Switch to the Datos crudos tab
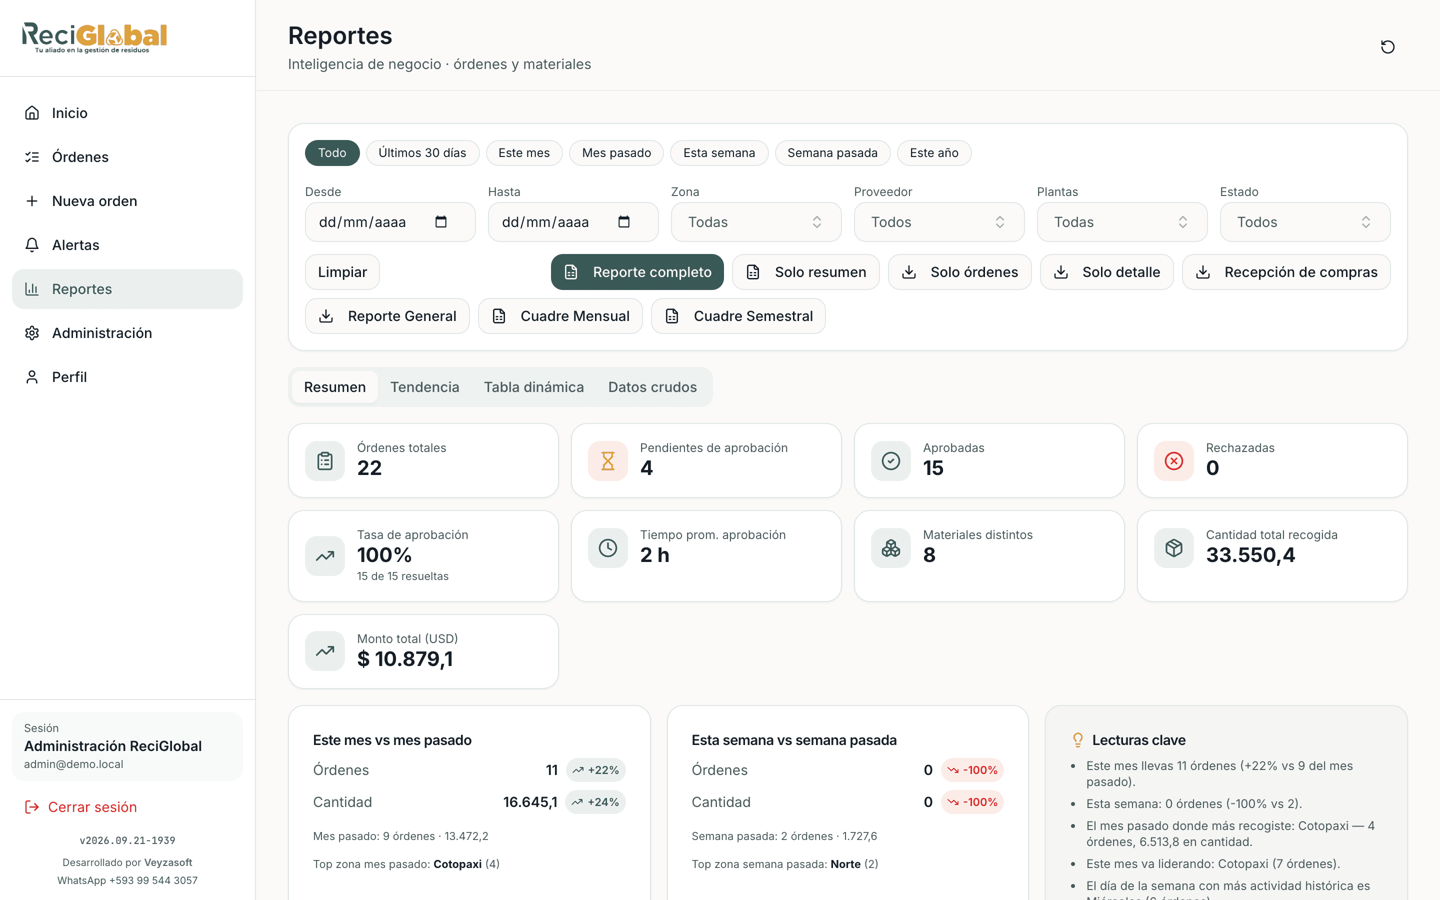The image size is (1440, 900). [x=652, y=387]
